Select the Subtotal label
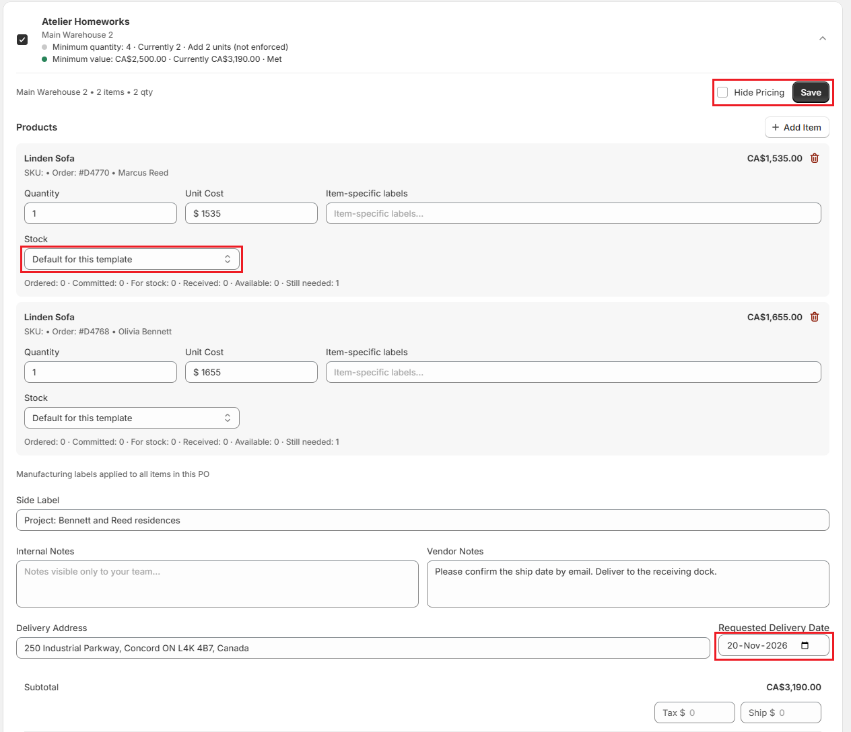851x732 pixels. click(x=41, y=687)
